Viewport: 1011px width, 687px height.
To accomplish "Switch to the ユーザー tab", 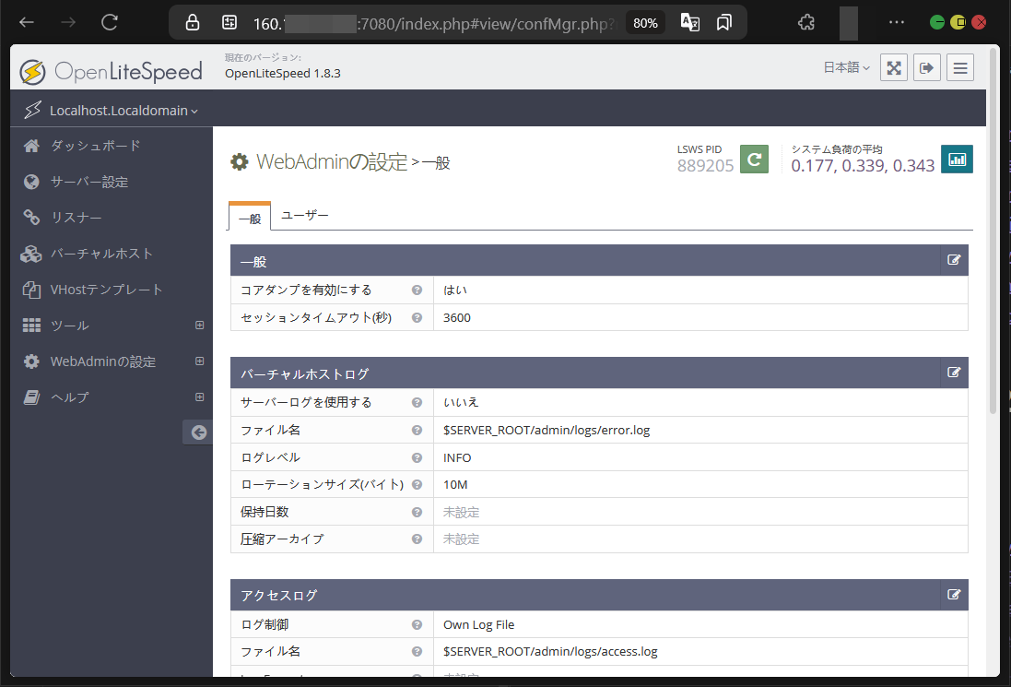I will pos(304,216).
